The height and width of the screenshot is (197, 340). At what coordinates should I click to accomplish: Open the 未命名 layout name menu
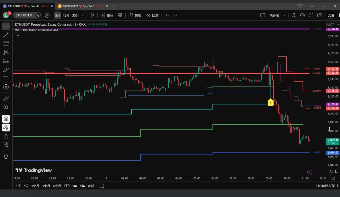click(x=274, y=15)
